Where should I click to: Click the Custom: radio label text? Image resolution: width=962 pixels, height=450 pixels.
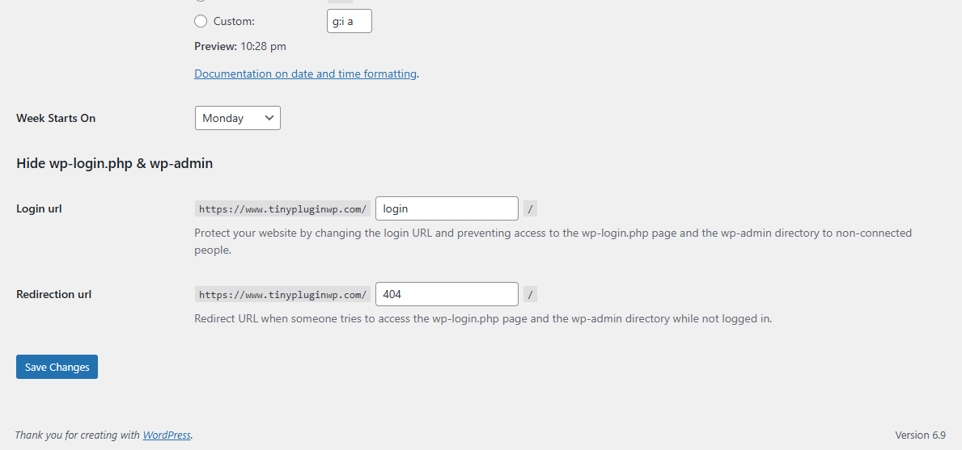[x=234, y=22]
